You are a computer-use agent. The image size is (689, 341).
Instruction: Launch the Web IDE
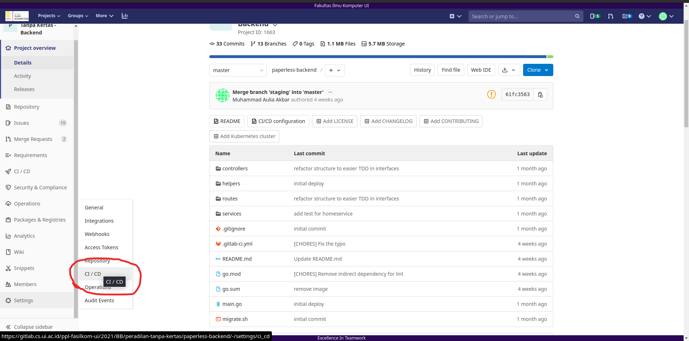click(481, 70)
